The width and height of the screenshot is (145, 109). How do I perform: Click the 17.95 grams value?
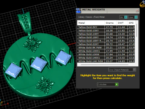coord(109,51)
